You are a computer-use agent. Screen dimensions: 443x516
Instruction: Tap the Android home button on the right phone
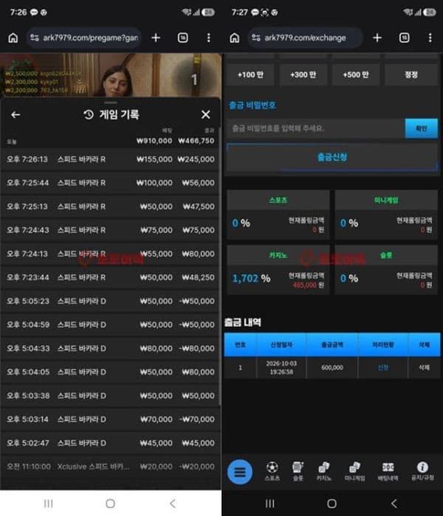332,503
